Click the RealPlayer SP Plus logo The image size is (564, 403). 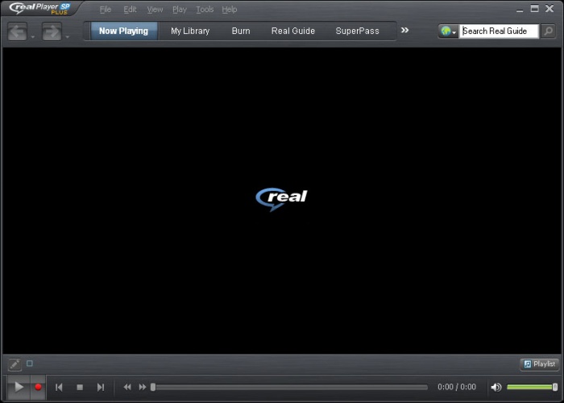(x=40, y=8)
